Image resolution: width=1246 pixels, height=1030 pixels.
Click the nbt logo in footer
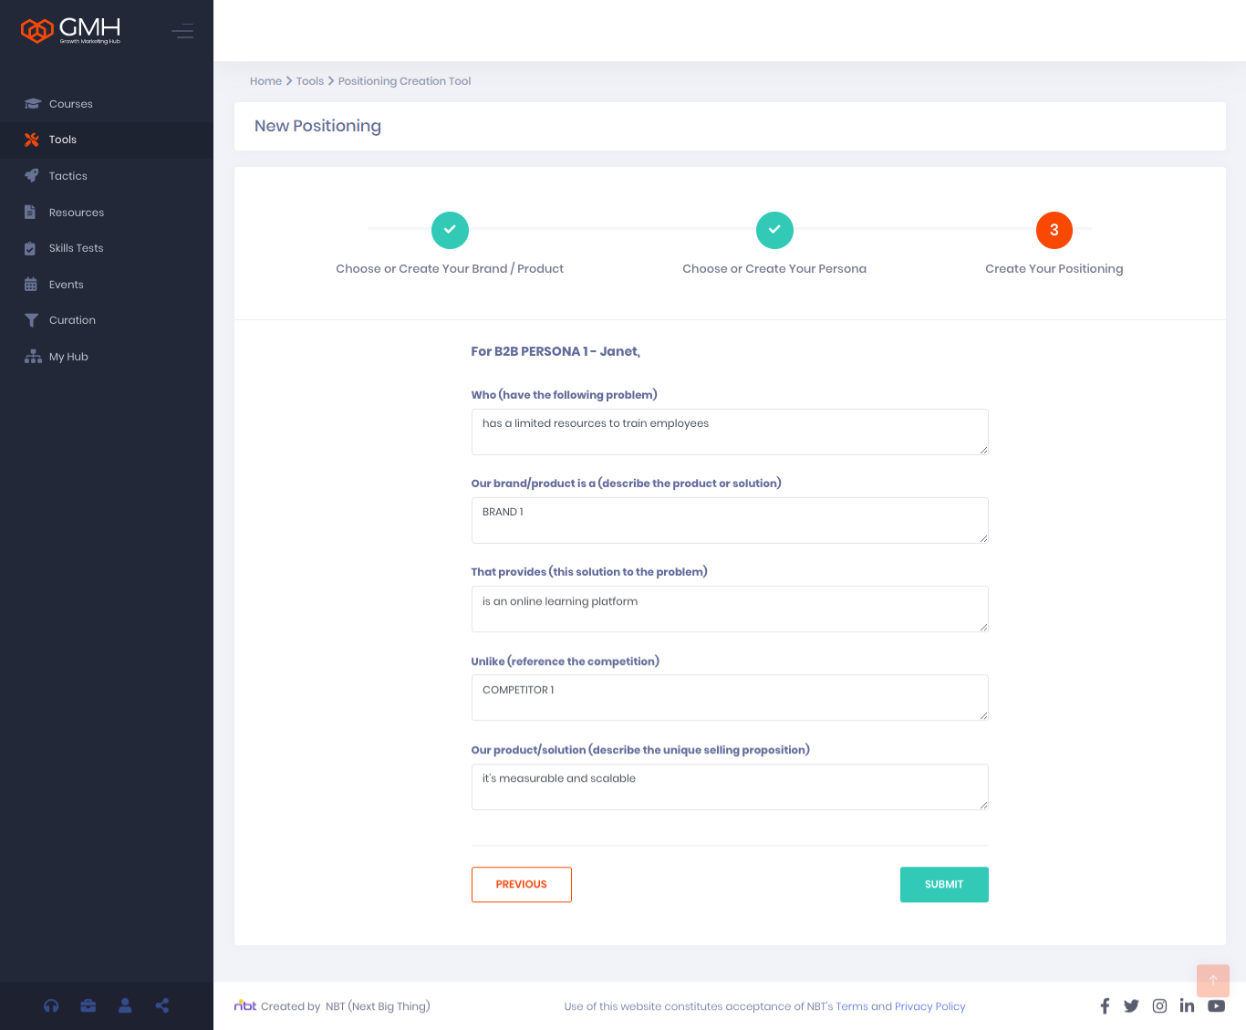coord(245,1005)
